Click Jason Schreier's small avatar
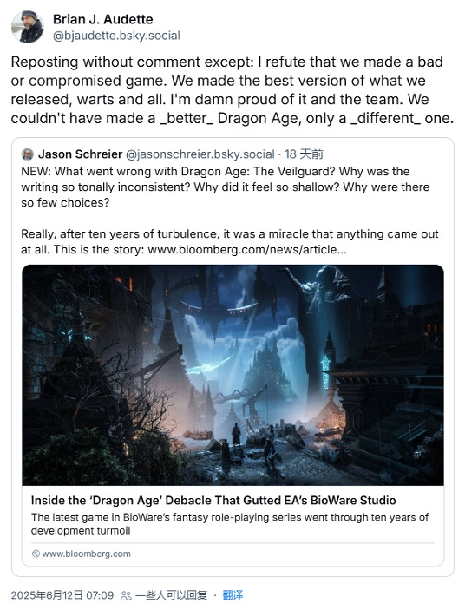 tap(27, 154)
